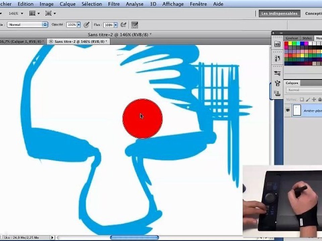
Task: Open the Clone Source stamp panel icon
Action: pyautogui.click(x=277, y=93)
